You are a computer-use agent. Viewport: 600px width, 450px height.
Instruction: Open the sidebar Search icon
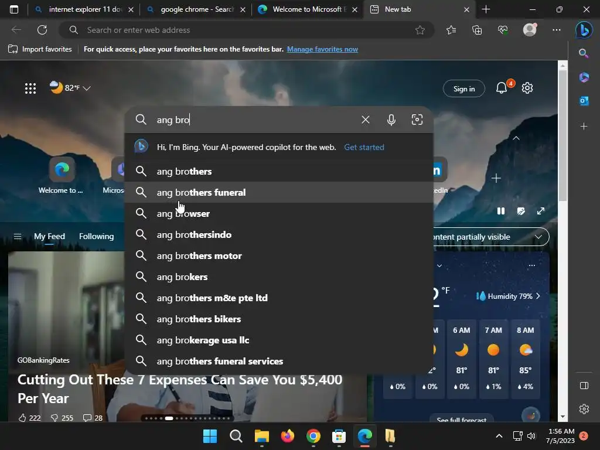pyautogui.click(x=584, y=53)
